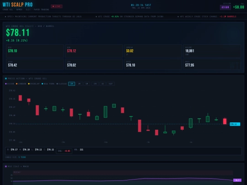Select the 18,061 volume card
The width and height of the screenshot is (247, 185).
pos(212,51)
